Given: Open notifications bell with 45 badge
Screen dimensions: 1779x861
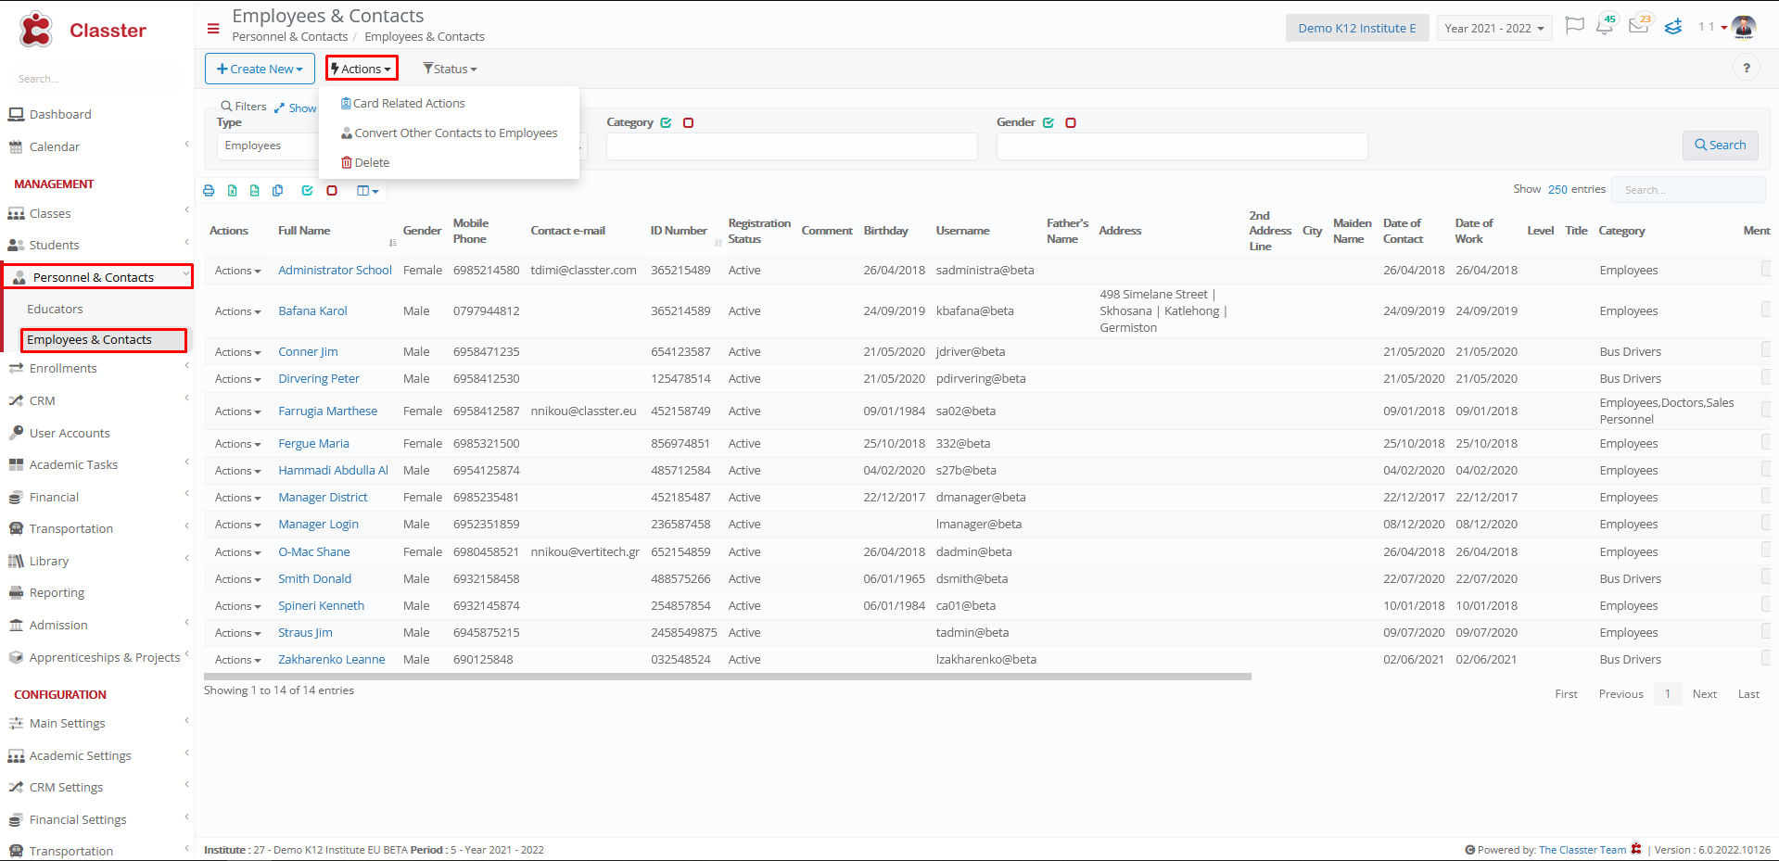Looking at the screenshot, I should 1605,26.
